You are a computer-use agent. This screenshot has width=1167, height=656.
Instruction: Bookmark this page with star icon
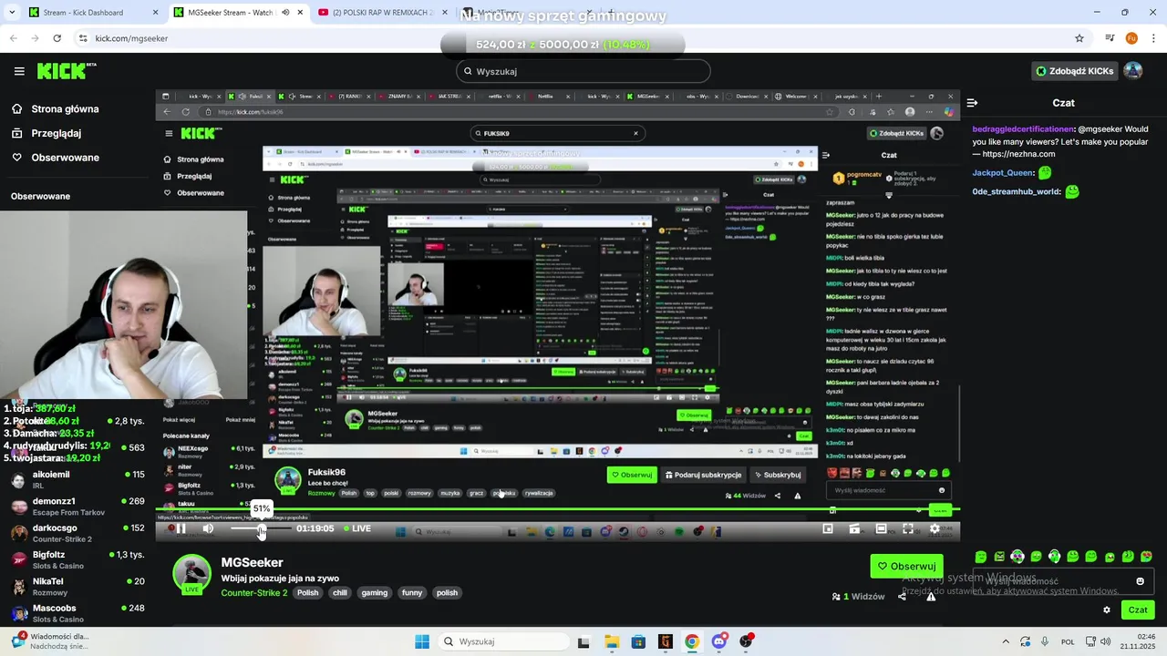[x=1079, y=38]
